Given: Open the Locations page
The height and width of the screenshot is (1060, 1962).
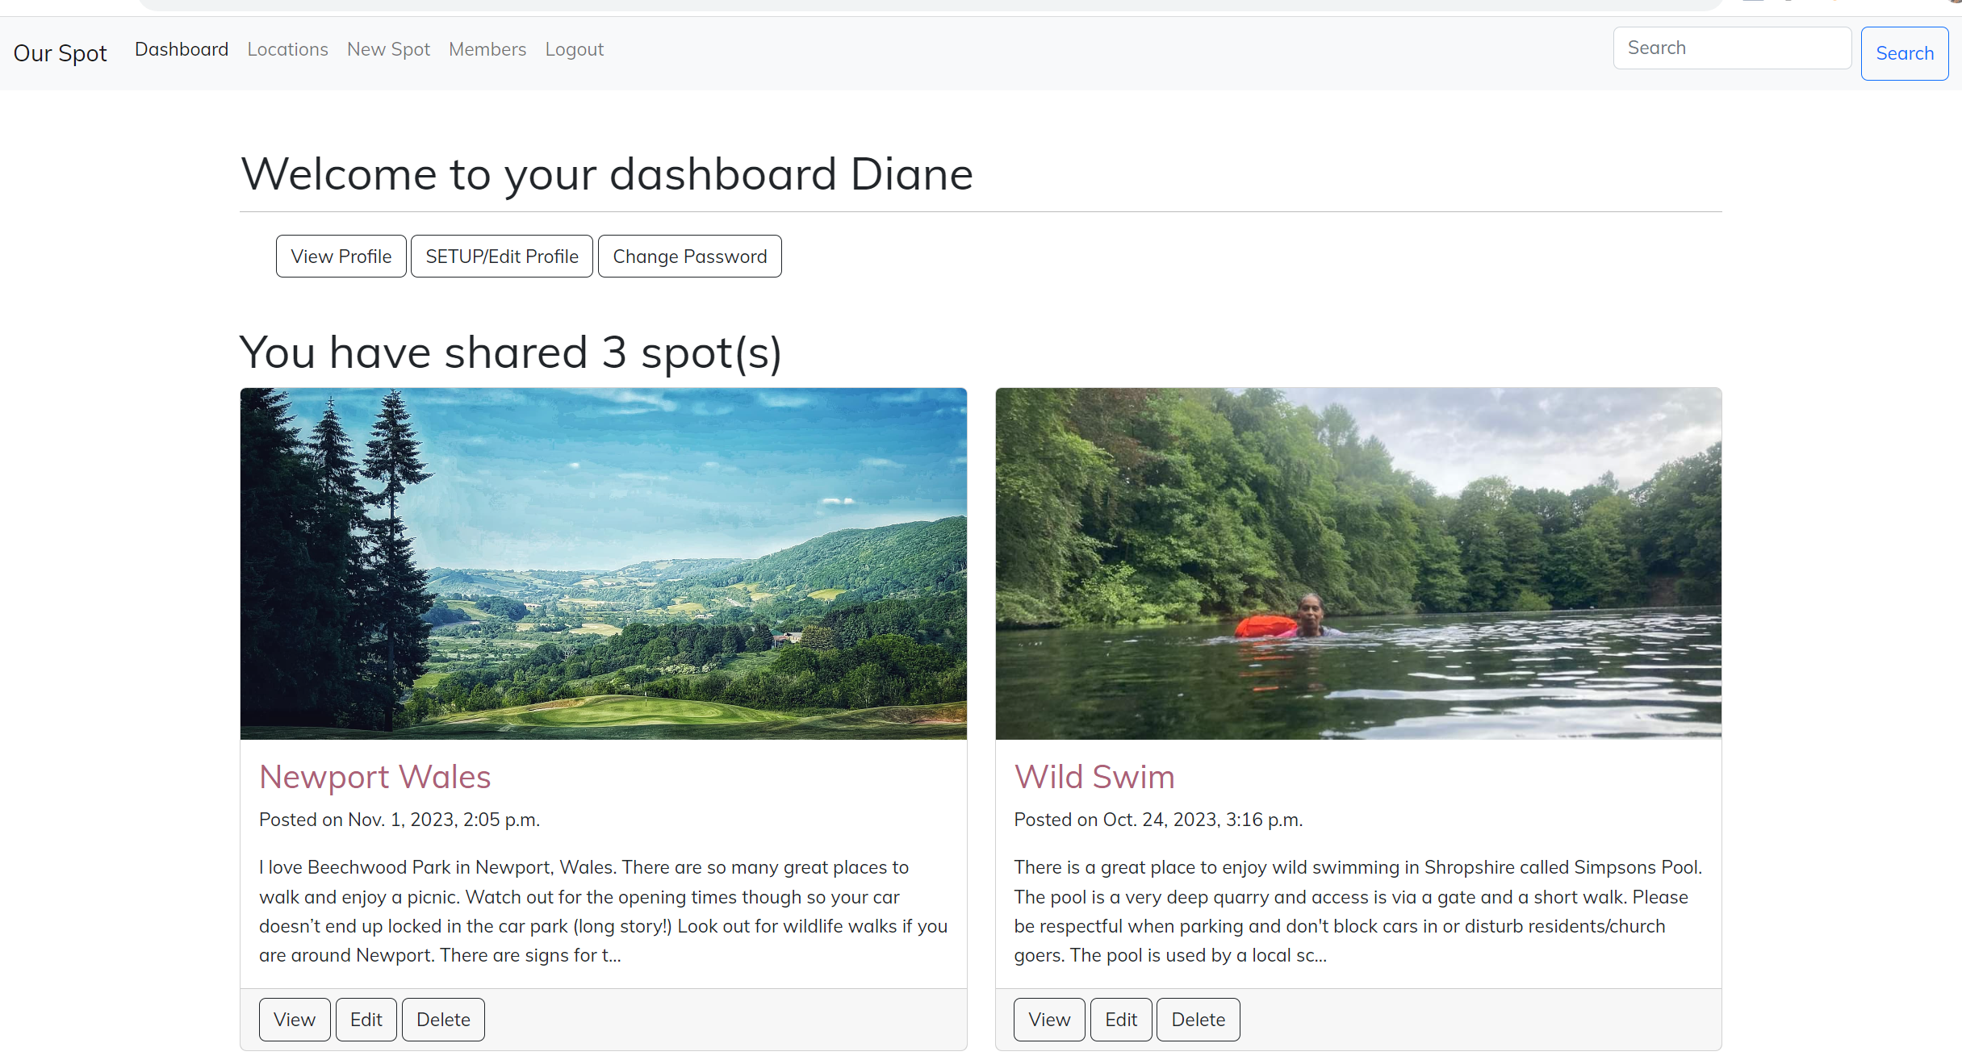Looking at the screenshot, I should (x=287, y=49).
